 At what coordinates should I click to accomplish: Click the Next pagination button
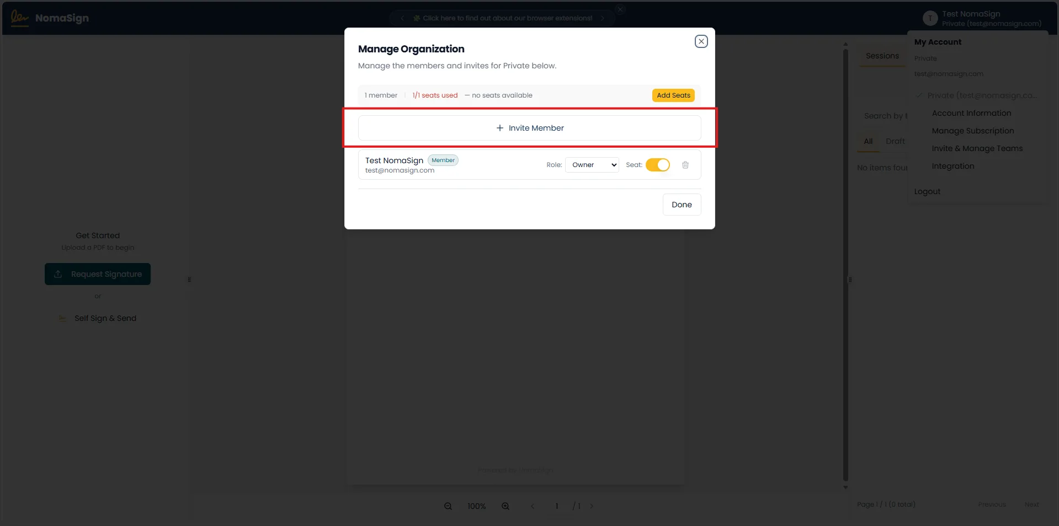(1032, 504)
